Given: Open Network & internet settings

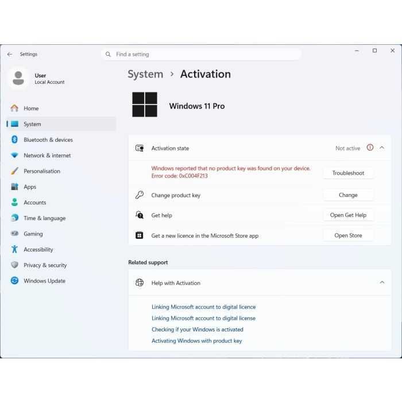Looking at the screenshot, I should (61, 156).
